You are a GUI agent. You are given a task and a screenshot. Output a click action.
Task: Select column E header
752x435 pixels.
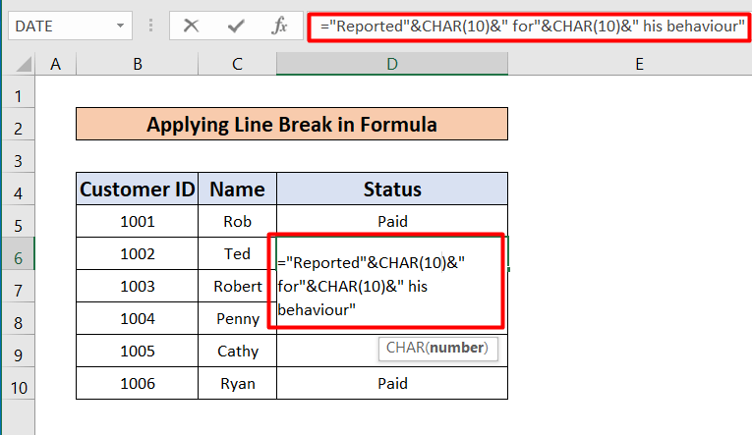click(x=638, y=65)
